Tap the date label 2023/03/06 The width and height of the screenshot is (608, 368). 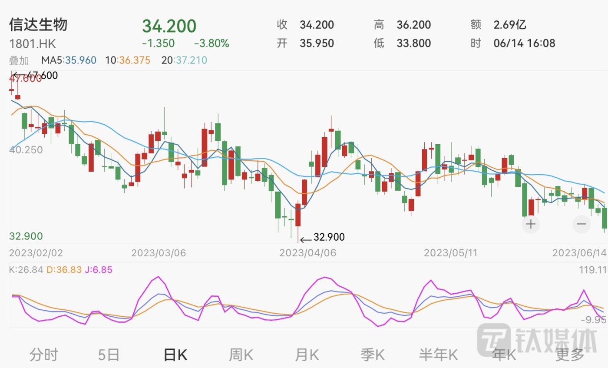(x=159, y=253)
